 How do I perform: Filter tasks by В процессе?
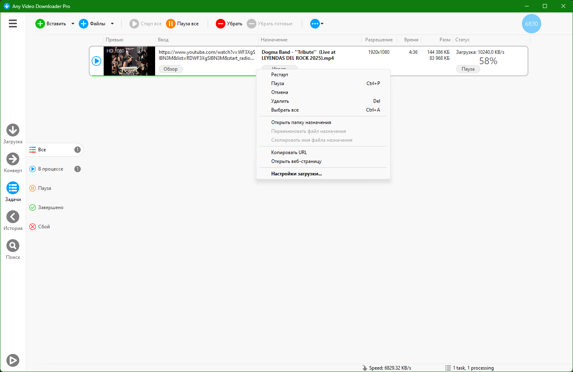click(x=51, y=169)
